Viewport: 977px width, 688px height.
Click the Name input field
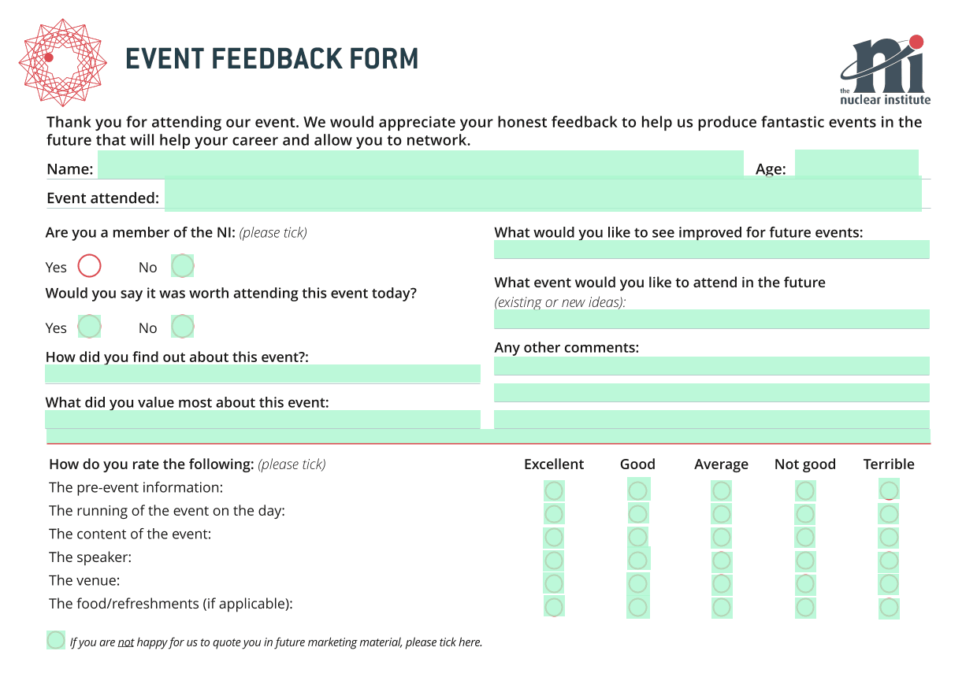pos(421,165)
